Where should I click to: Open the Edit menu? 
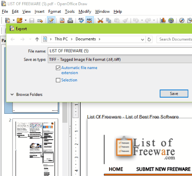click(15, 12)
